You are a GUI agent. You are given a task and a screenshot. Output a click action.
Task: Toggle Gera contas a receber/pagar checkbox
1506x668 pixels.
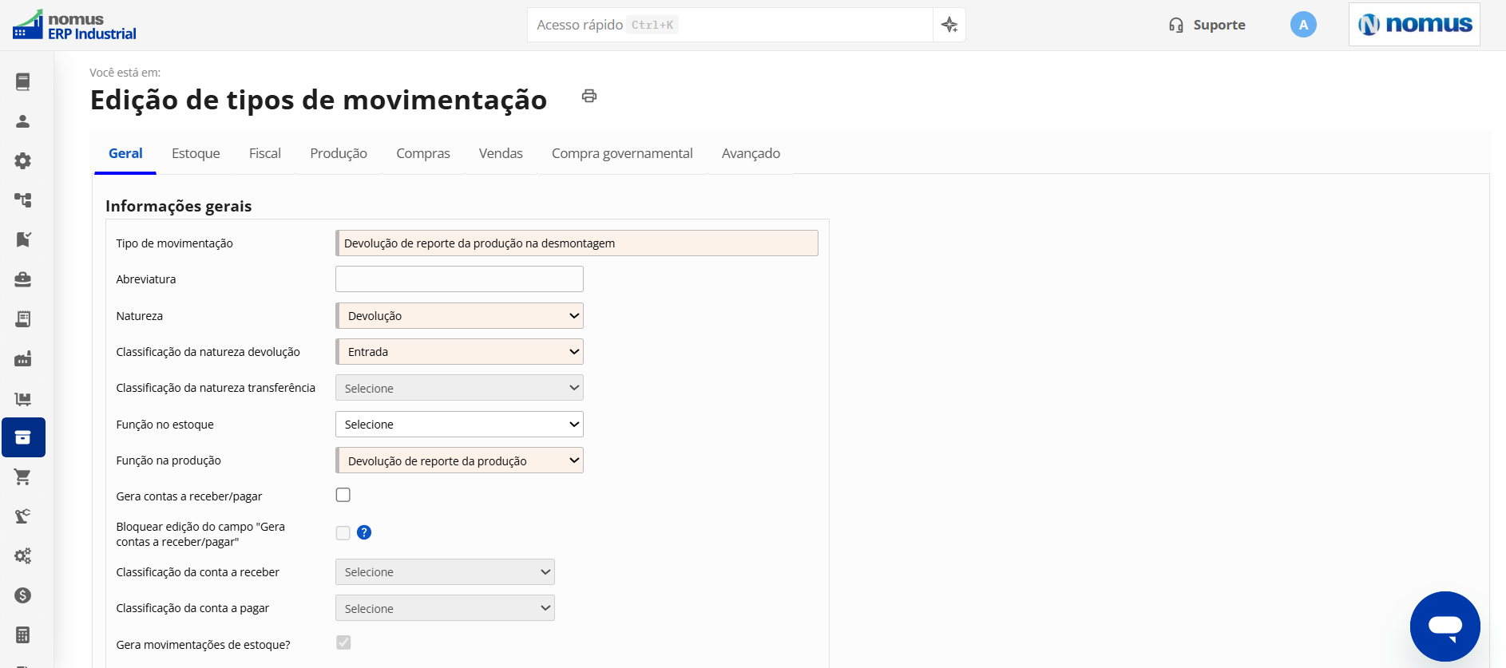[x=343, y=495]
